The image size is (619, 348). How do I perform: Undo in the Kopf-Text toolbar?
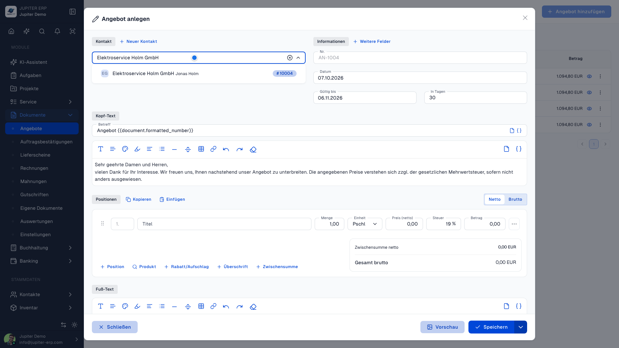[x=226, y=149]
